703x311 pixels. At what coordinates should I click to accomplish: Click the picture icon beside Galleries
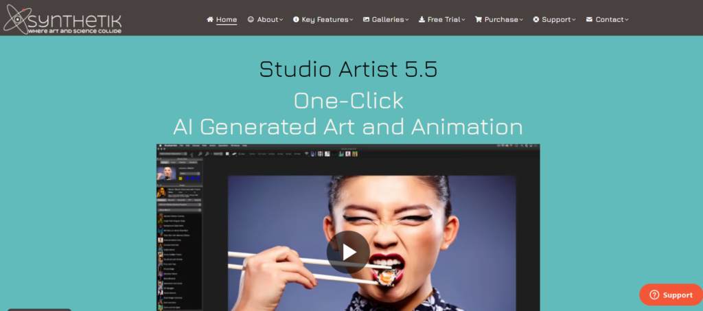tap(367, 19)
